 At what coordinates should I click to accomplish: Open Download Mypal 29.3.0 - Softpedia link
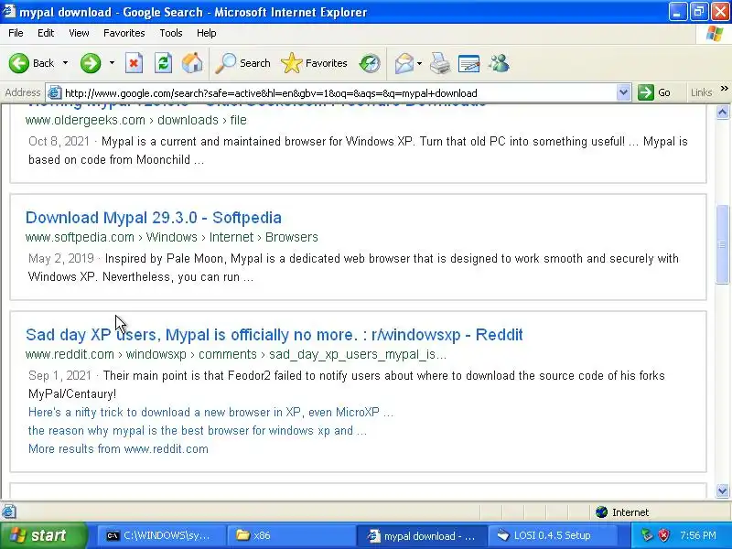154,218
